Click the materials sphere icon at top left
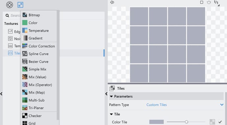 [10, 5]
